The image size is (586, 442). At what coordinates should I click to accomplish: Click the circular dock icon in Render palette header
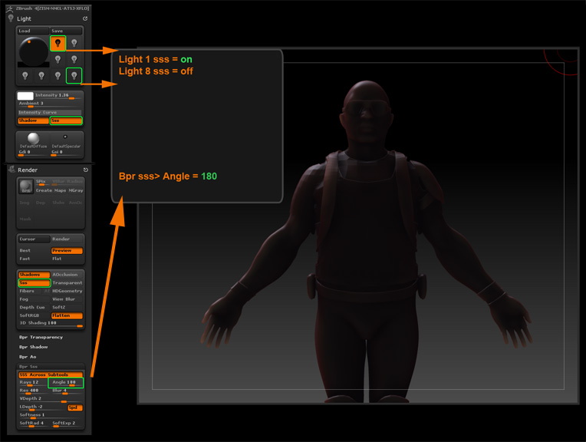86,170
